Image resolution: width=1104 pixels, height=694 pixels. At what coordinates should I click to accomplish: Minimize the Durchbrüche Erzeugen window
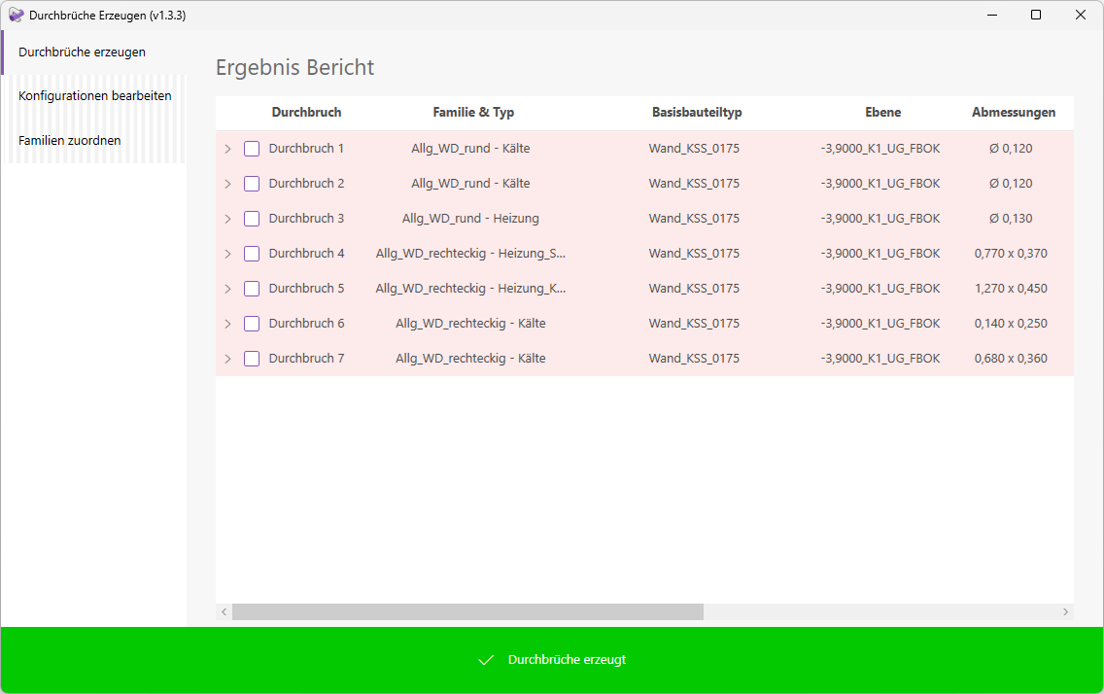992,15
